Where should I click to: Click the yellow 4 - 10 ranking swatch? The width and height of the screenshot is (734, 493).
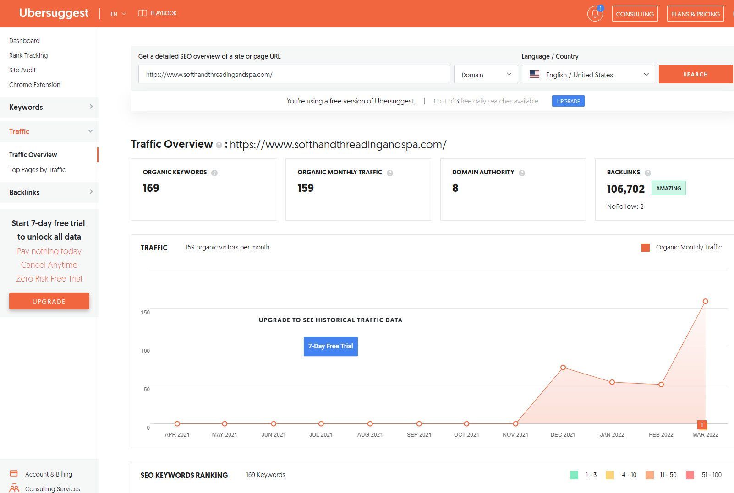(x=609, y=475)
